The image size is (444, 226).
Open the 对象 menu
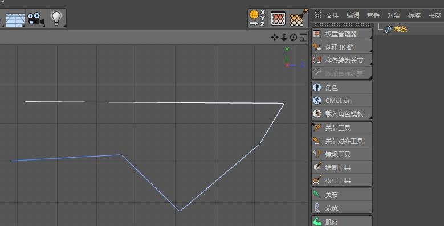click(394, 15)
